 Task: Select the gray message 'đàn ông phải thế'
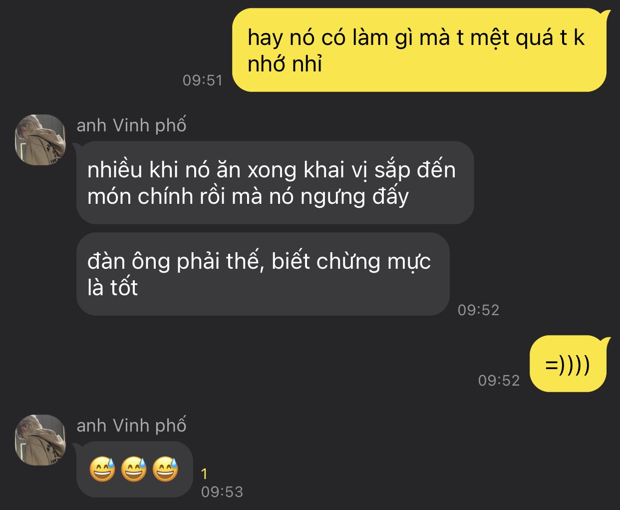click(x=263, y=274)
